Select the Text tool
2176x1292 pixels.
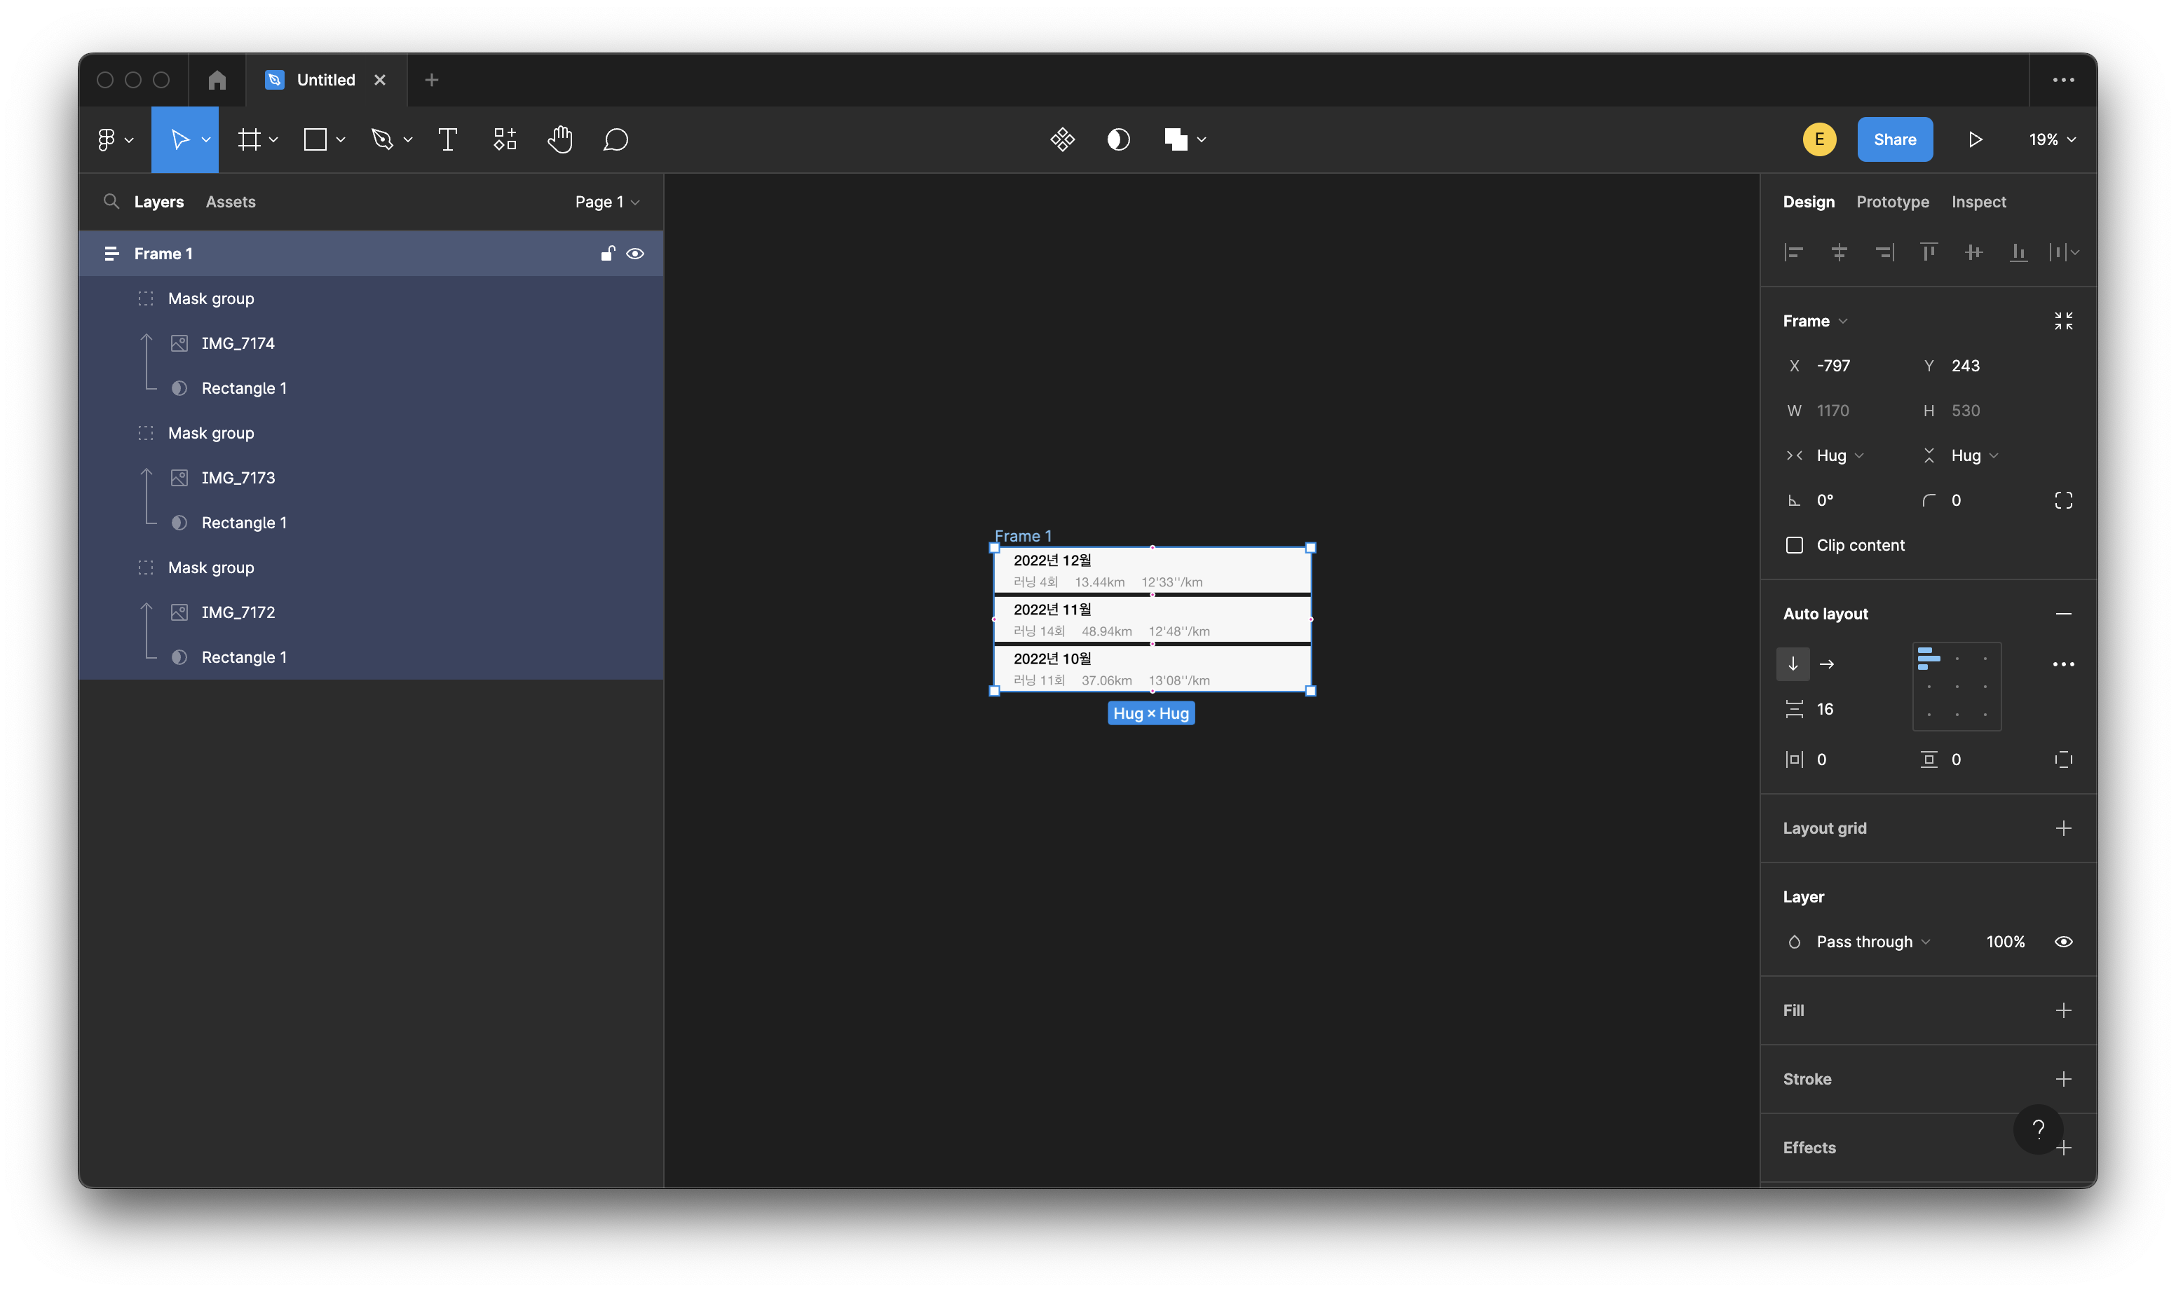(448, 139)
